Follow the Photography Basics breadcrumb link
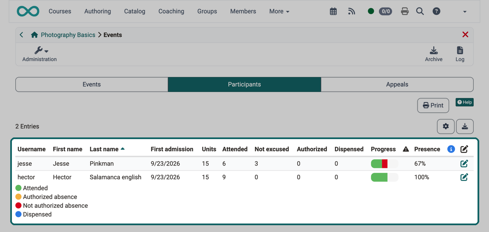The image size is (489, 232). [x=68, y=35]
